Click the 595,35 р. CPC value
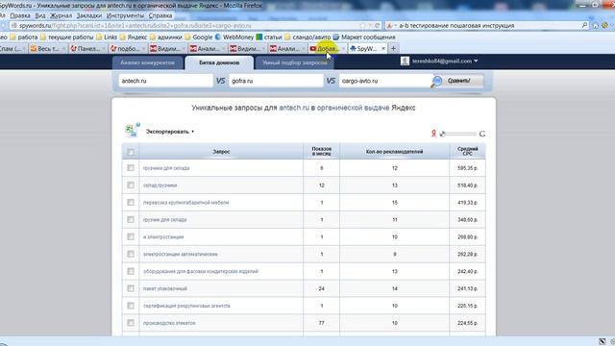The height and width of the screenshot is (346, 615). [x=468, y=168]
